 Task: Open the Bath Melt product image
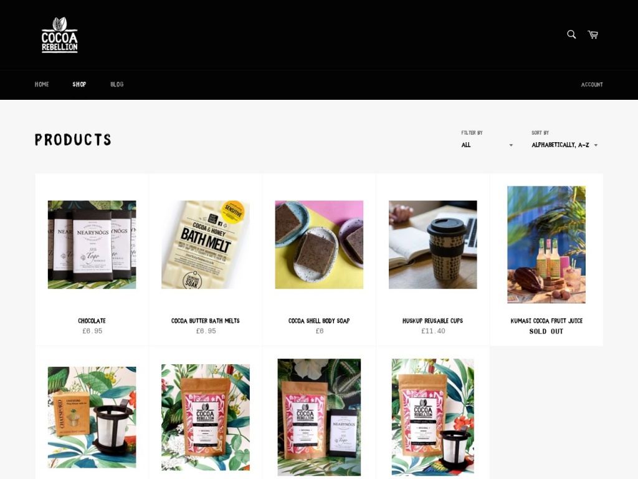point(206,244)
